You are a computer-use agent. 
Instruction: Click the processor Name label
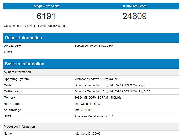8,134
